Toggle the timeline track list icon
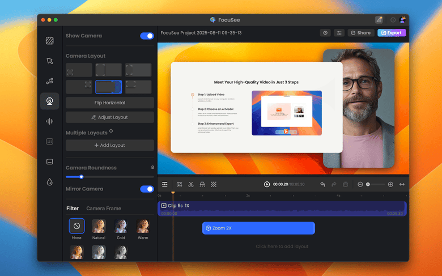442x276 pixels. [x=165, y=184]
